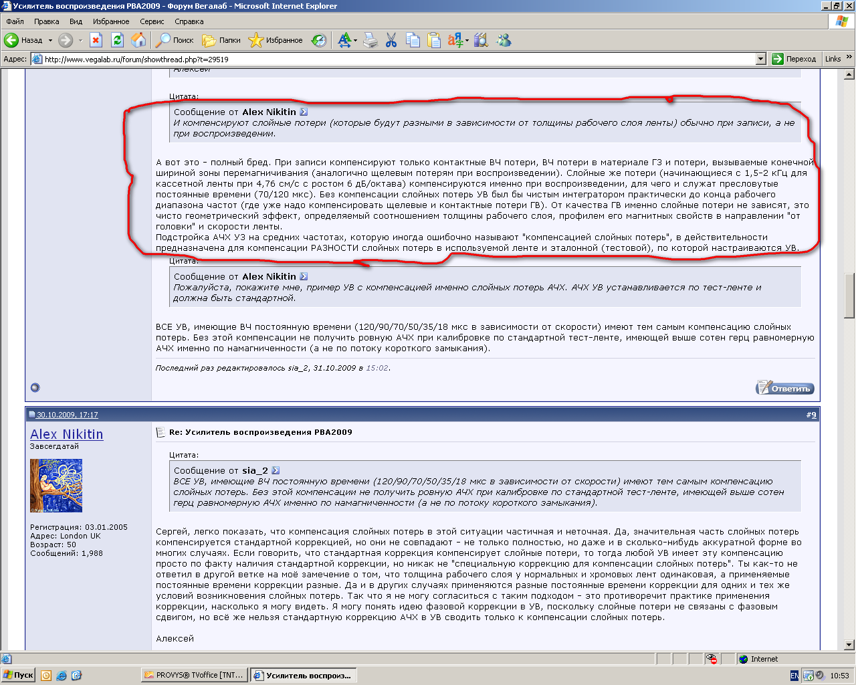The height and width of the screenshot is (685, 856).
Task: Click the Stop page loading icon
Action: (96, 40)
